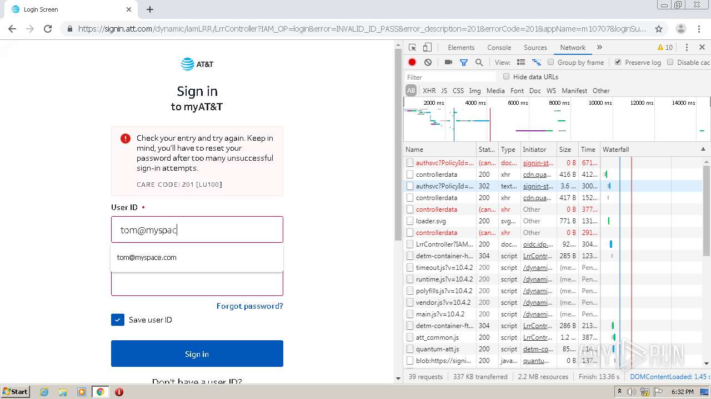
Task: Click the network Filter text box
Action: coord(450,77)
